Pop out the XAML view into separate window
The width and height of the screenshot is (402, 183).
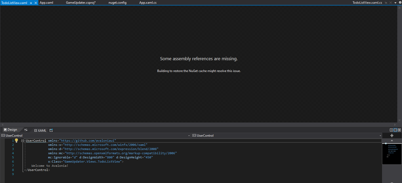[x=51, y=130]
